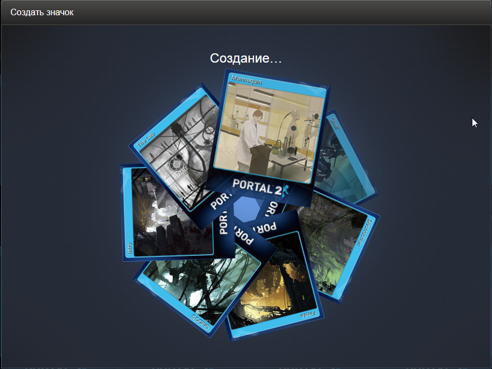Click the "Создание…" status text
This screenshot has width=492, height=369.
[x=246, y=58]
